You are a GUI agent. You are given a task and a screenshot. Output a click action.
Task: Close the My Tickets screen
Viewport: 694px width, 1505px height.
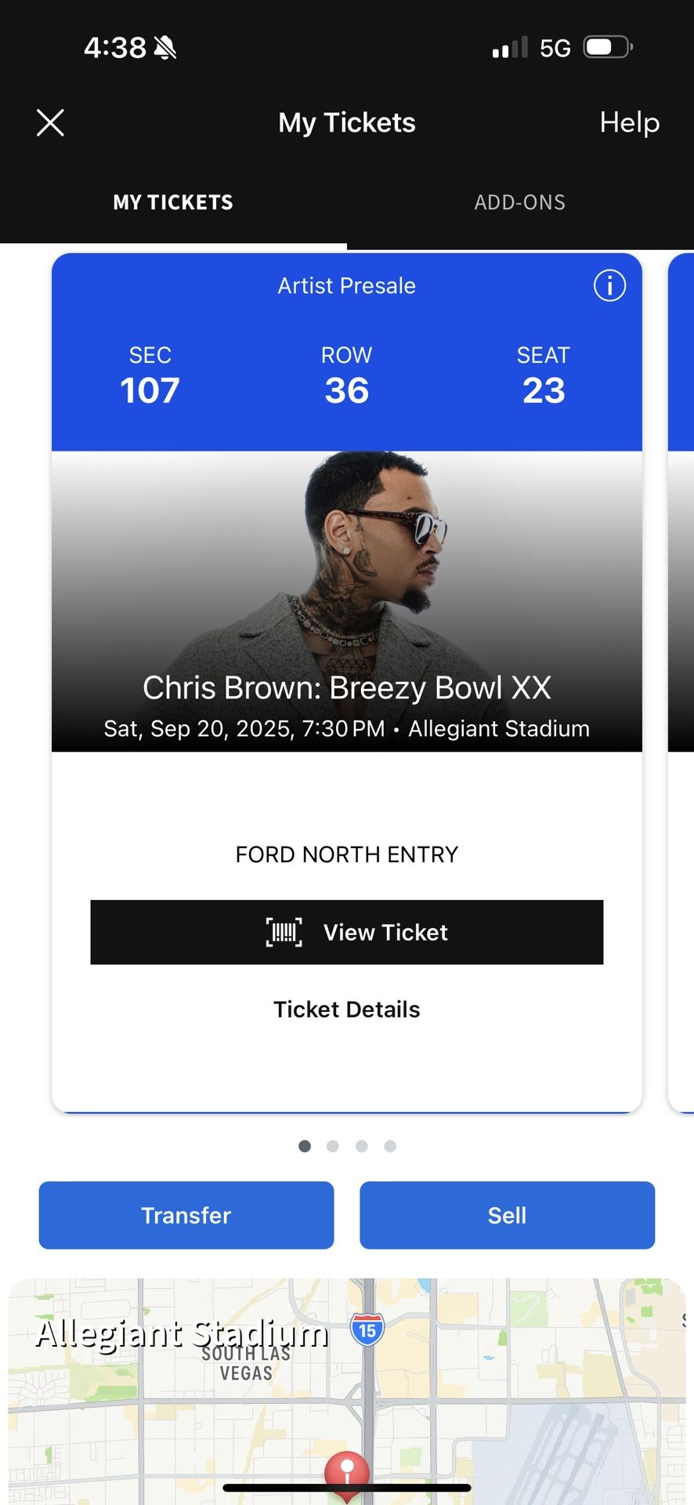coord(50,123)
